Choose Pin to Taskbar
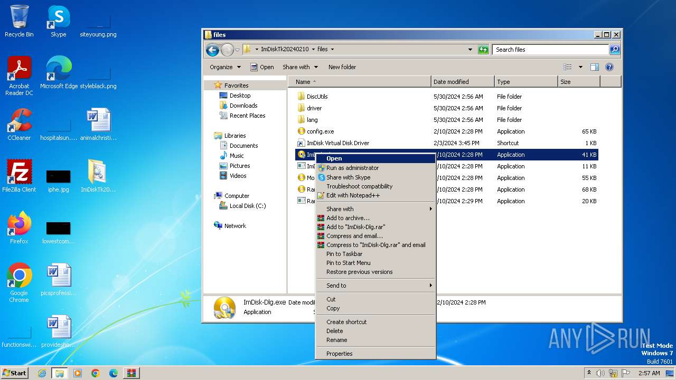The width and height of the screenshot is (676, 380). click(x=375, y=254)
